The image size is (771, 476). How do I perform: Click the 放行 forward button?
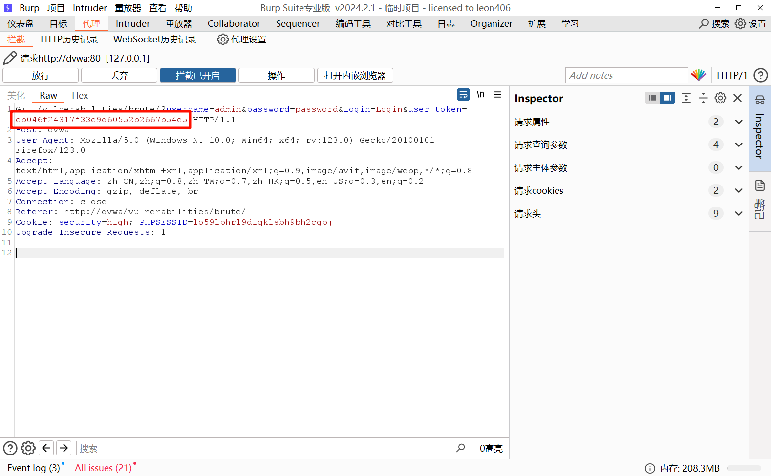coord(41,75)
